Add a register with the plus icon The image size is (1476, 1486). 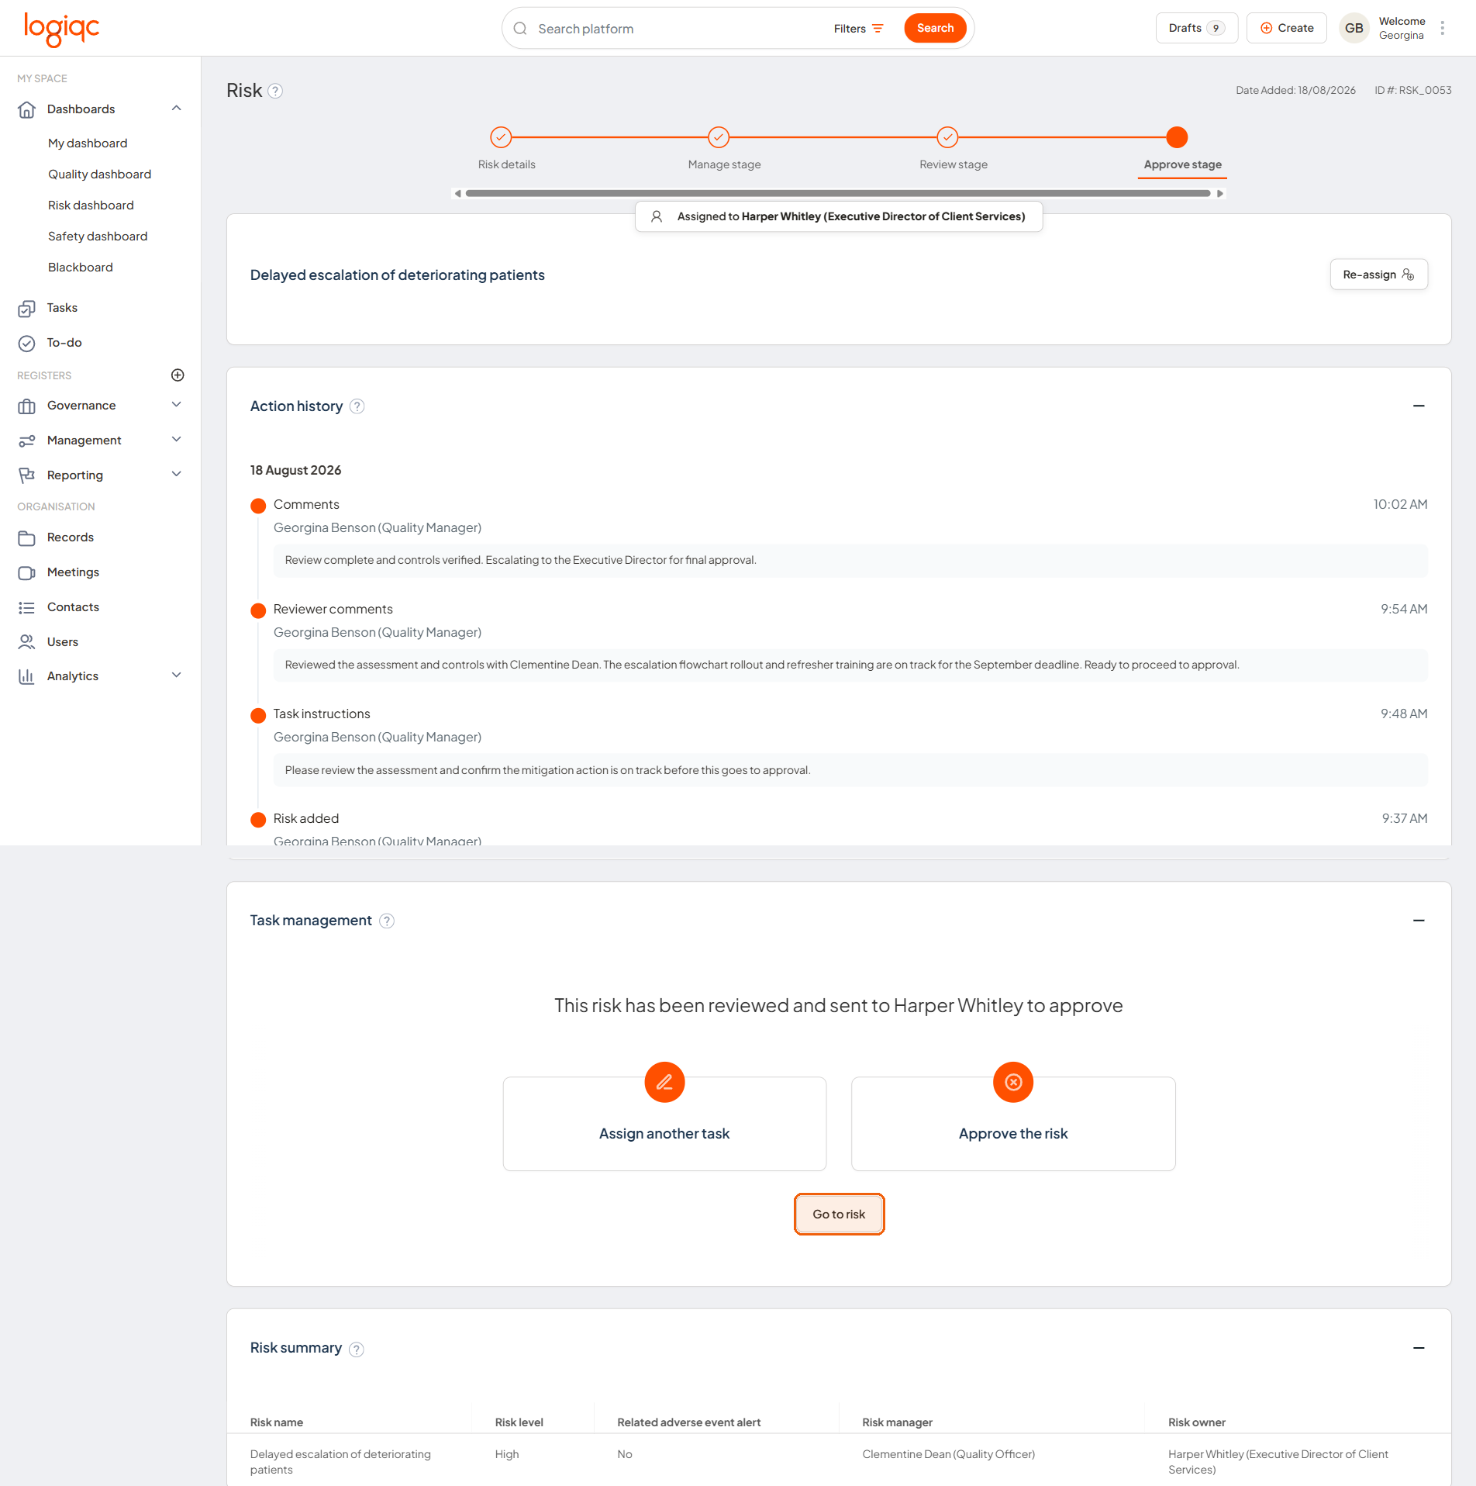[x=178, y=375]
